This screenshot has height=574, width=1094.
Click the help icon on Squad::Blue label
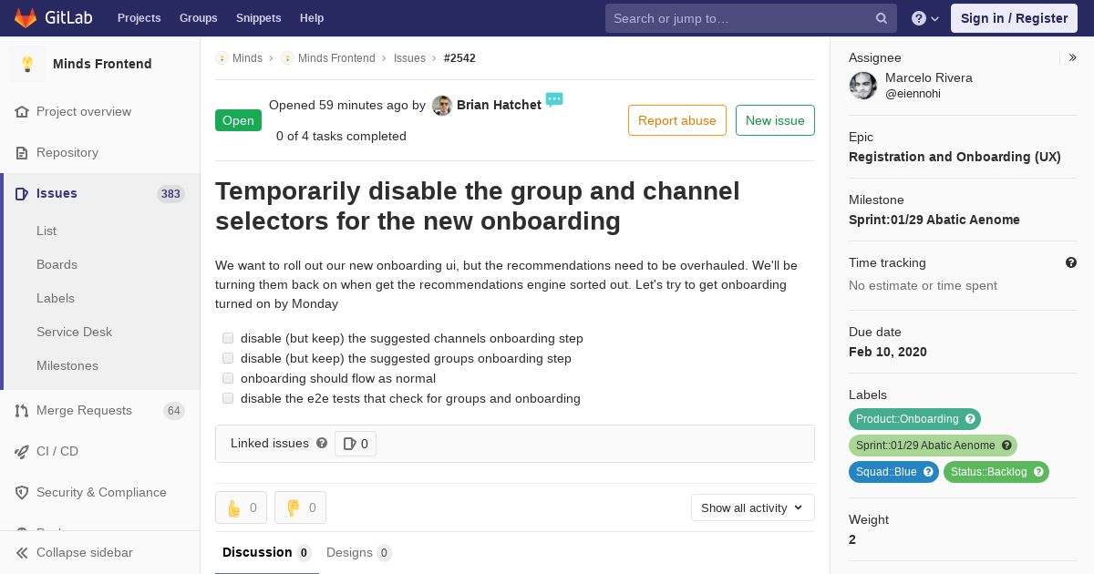pyautogui.click(x=928, y=472)
